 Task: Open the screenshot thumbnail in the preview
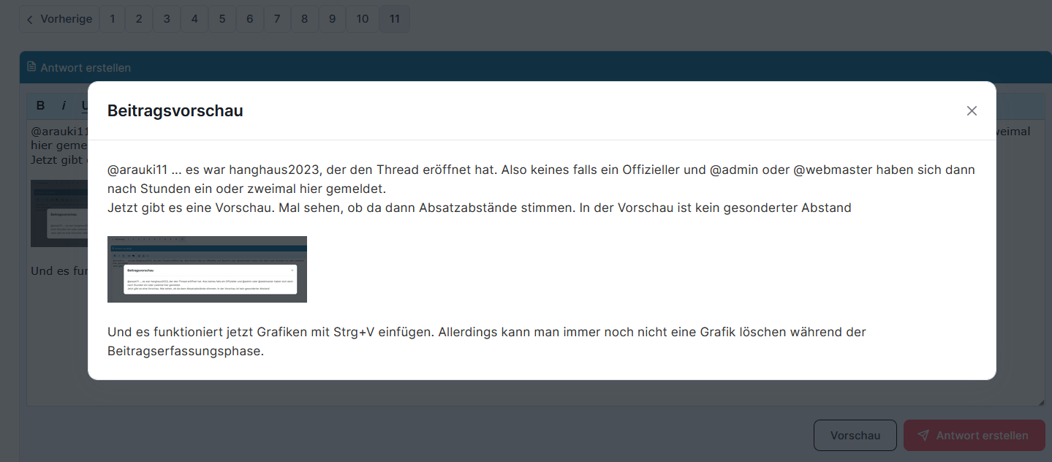click(207, 269)
